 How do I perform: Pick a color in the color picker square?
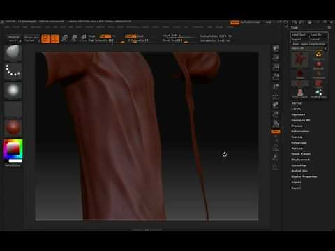tap(13, 149)
